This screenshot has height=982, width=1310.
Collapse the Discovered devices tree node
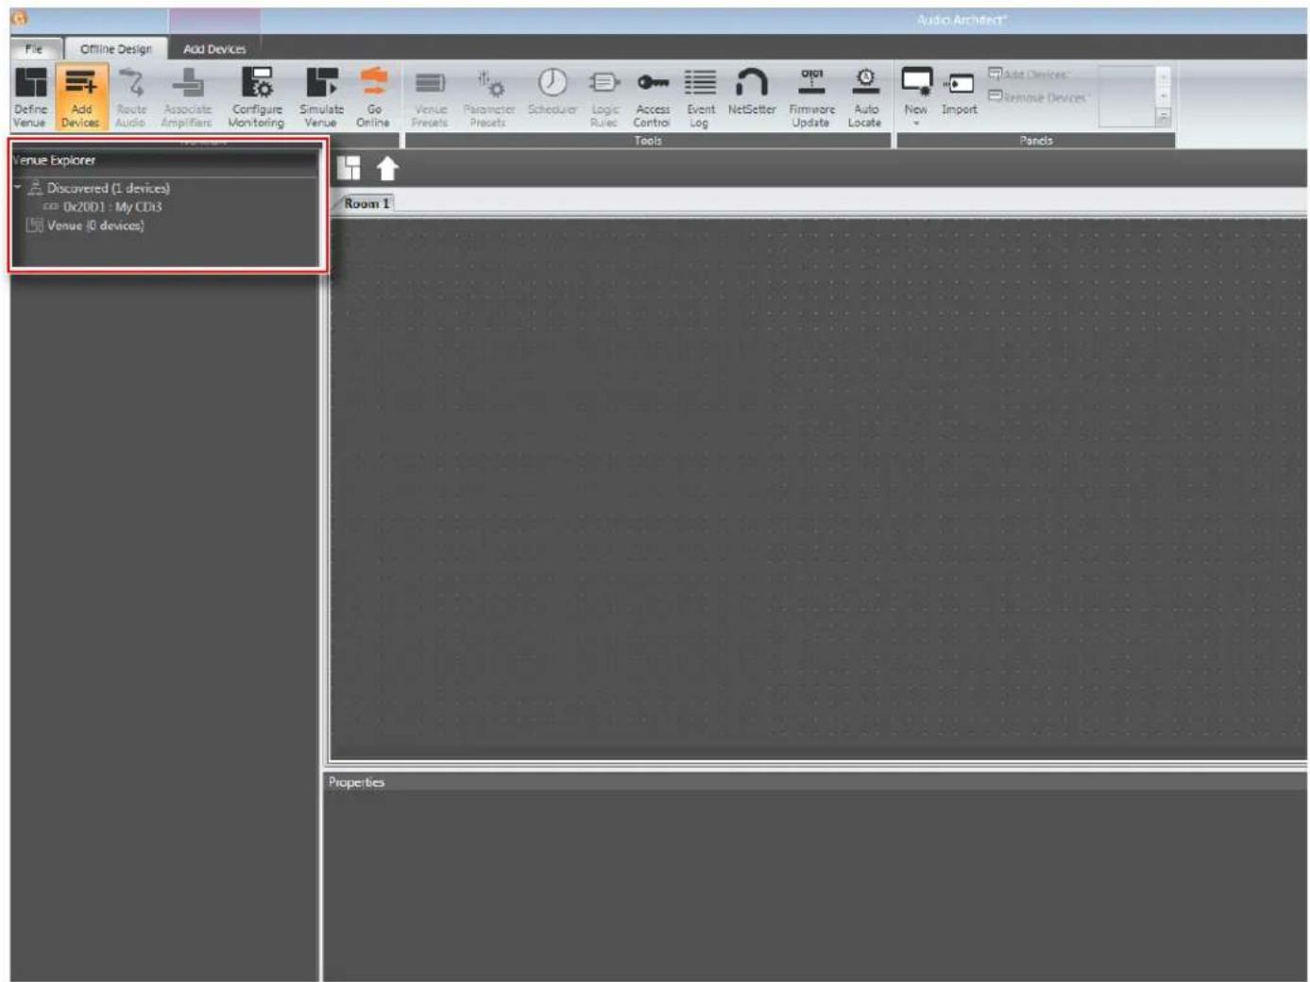coord(18,187)
